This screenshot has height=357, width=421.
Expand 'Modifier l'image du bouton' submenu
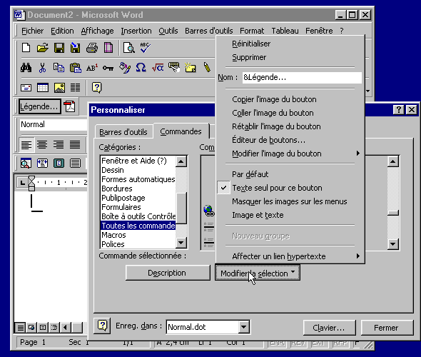(x=290, y=154)
